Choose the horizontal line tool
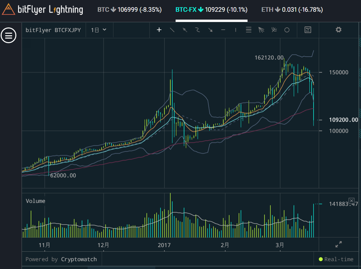361x269 pixels. pyautogui.click(x=223, y=30)
